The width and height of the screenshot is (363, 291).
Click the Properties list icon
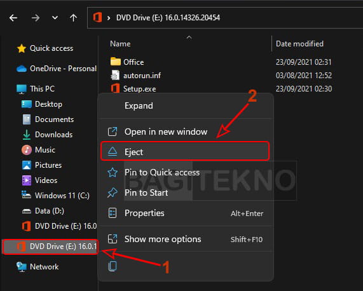pyautogui.click(x=113, y=213)
